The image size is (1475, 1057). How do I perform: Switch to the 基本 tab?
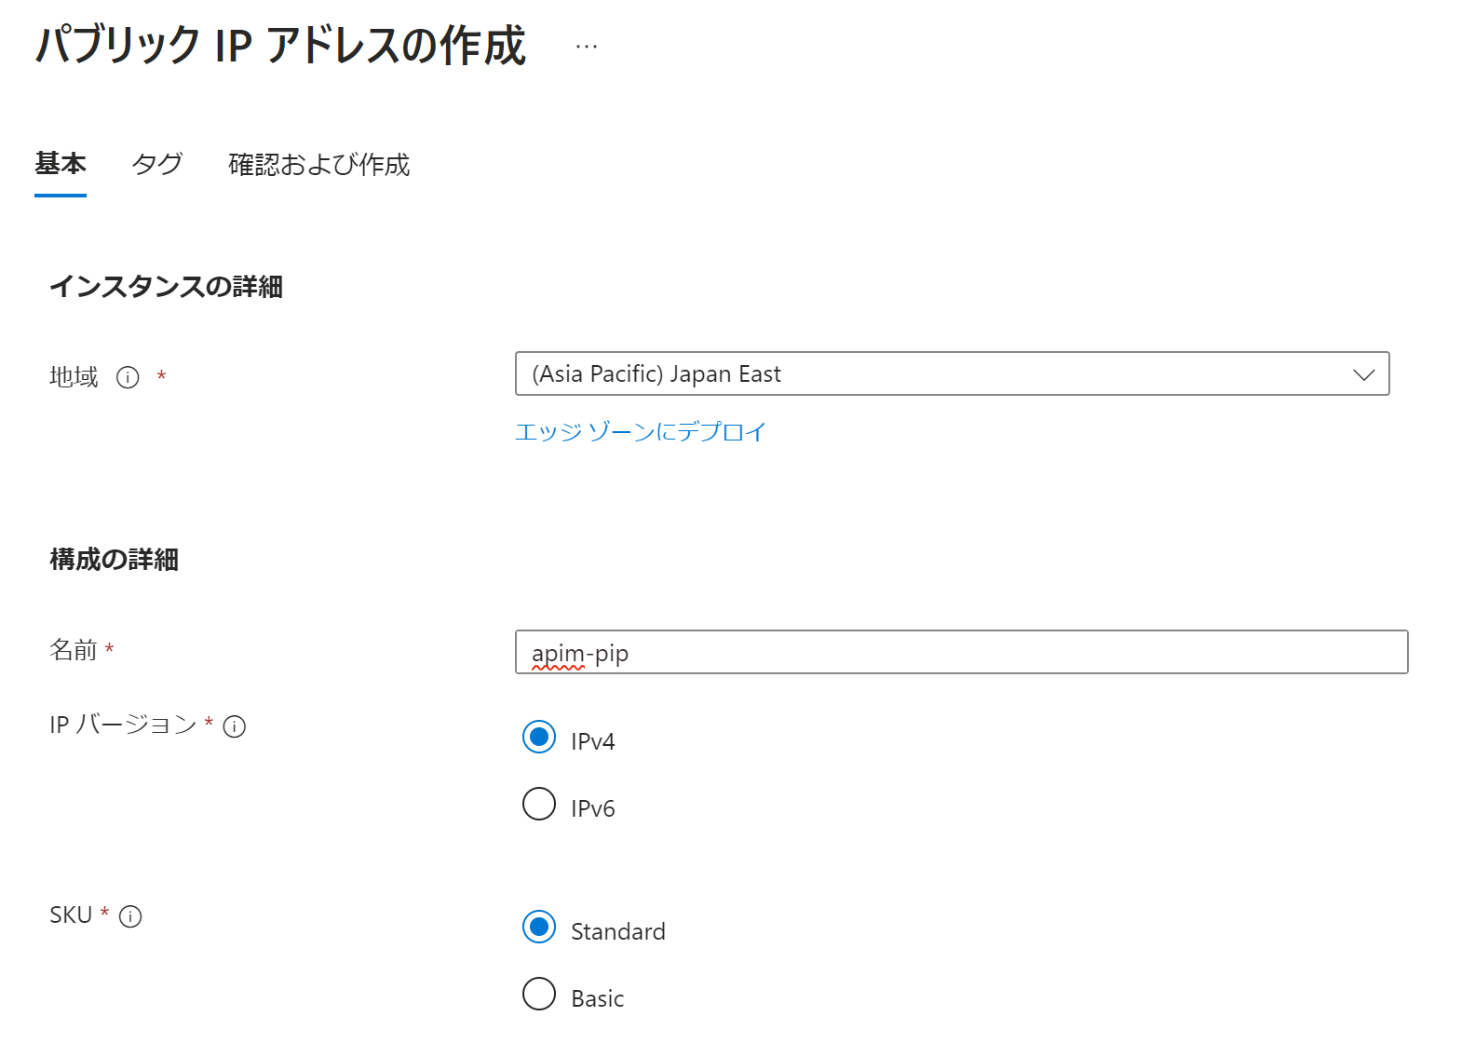[x=61, y=164]
